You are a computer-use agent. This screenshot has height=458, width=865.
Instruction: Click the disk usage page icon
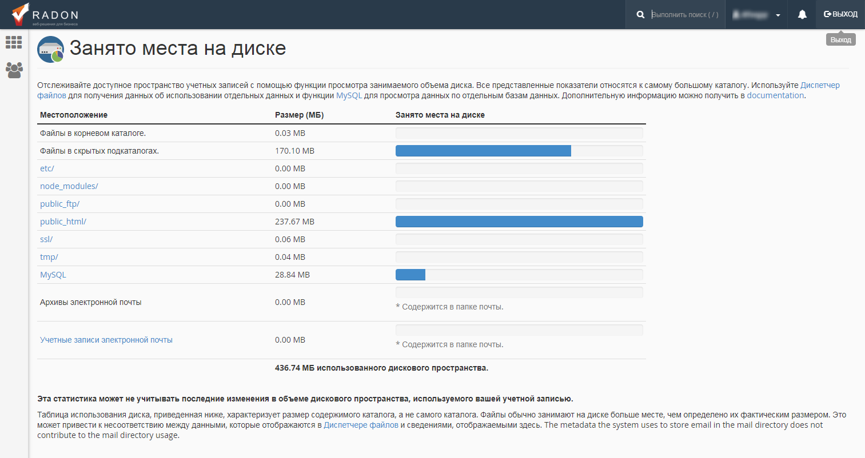(50, 49)
